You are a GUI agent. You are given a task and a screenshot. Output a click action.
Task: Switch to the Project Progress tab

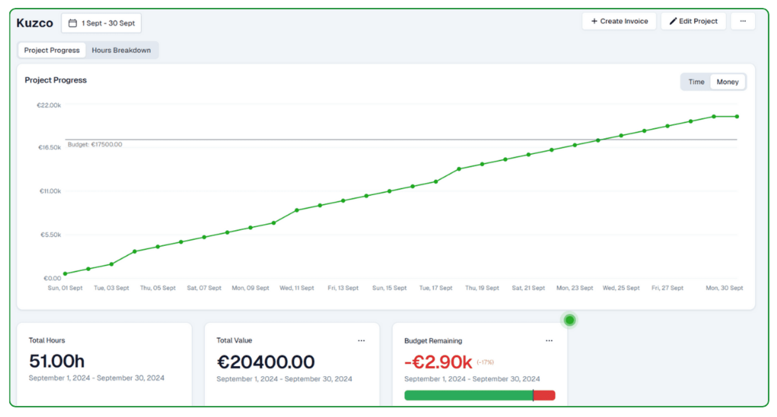tap(52, 50)
